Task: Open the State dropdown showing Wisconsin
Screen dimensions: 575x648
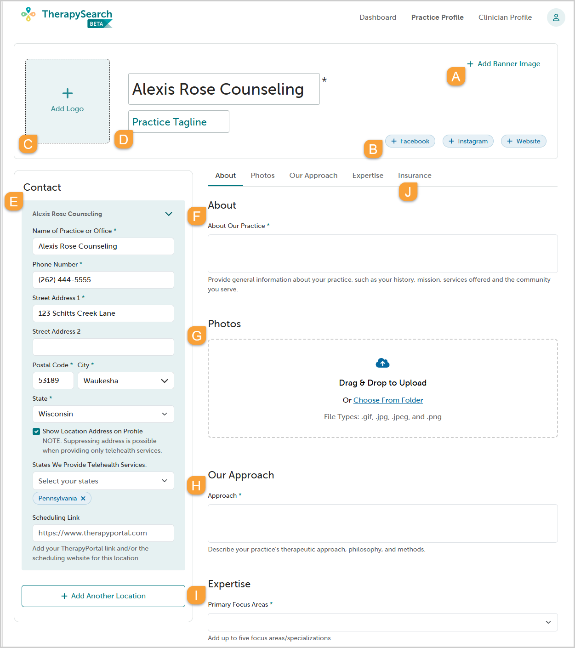Action: pos(103,414)
